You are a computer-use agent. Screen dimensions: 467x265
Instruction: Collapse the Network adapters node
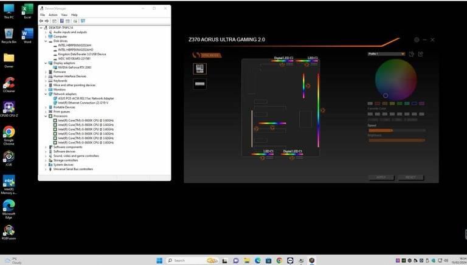pos(46,94)
